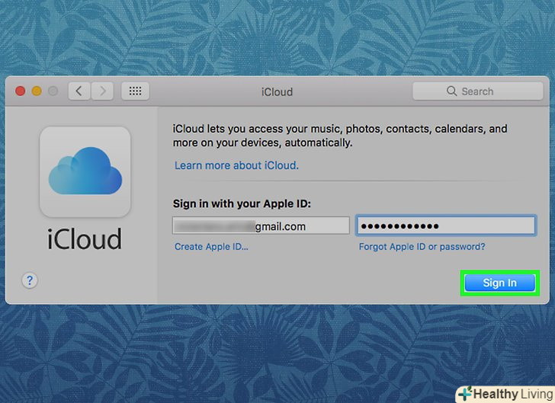Show all preferences grid icon
Screen dimensions: 555x403
coord(135,91)
